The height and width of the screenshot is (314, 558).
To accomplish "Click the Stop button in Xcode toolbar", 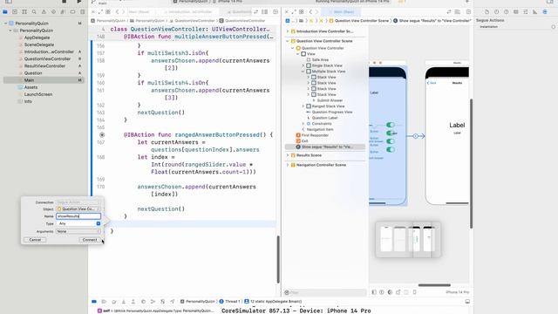I will (64, 2).
